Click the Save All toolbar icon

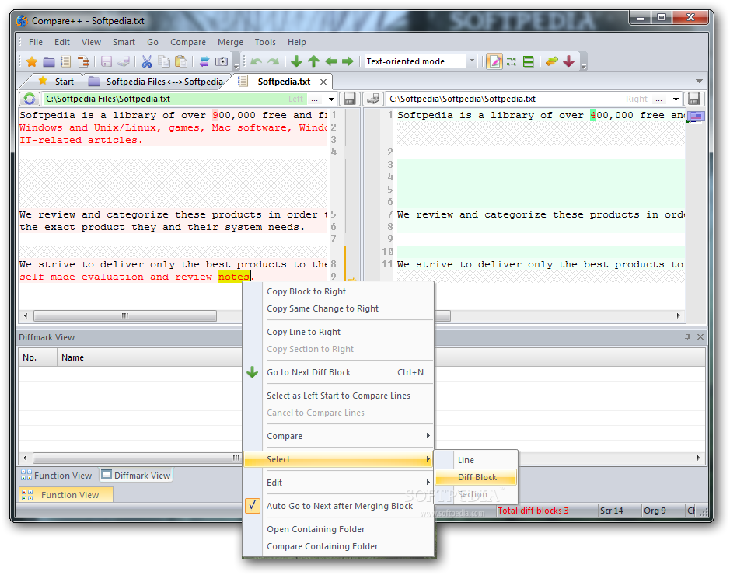[x=124, y=61]
